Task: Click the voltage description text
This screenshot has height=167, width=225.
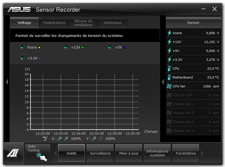Action: point(69,36)
